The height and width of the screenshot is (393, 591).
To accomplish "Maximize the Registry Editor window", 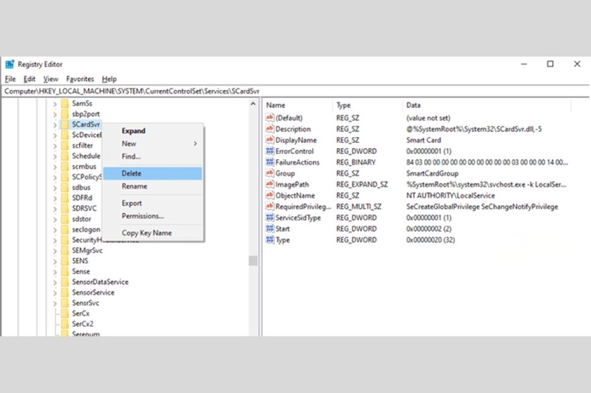I will [550, 64].
